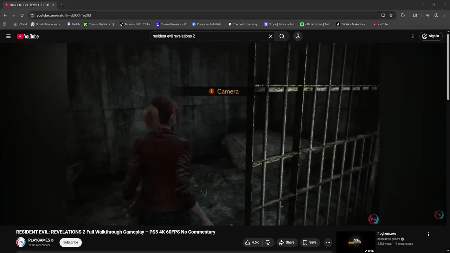Open 'The best streaming' bookmark
Viewport: 450px width, 253px height.
click(244, 24)
